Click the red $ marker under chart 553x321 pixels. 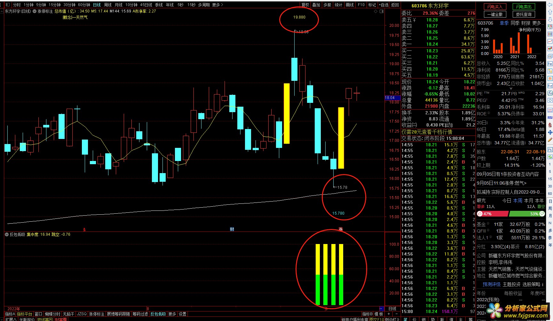tap(84, 229)
